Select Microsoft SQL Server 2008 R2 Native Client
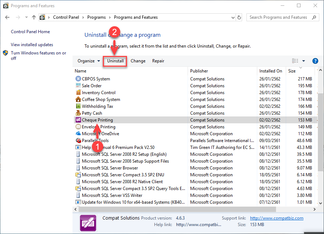Image resolution: width=324 pixels, height=234 pixels. 196,182
